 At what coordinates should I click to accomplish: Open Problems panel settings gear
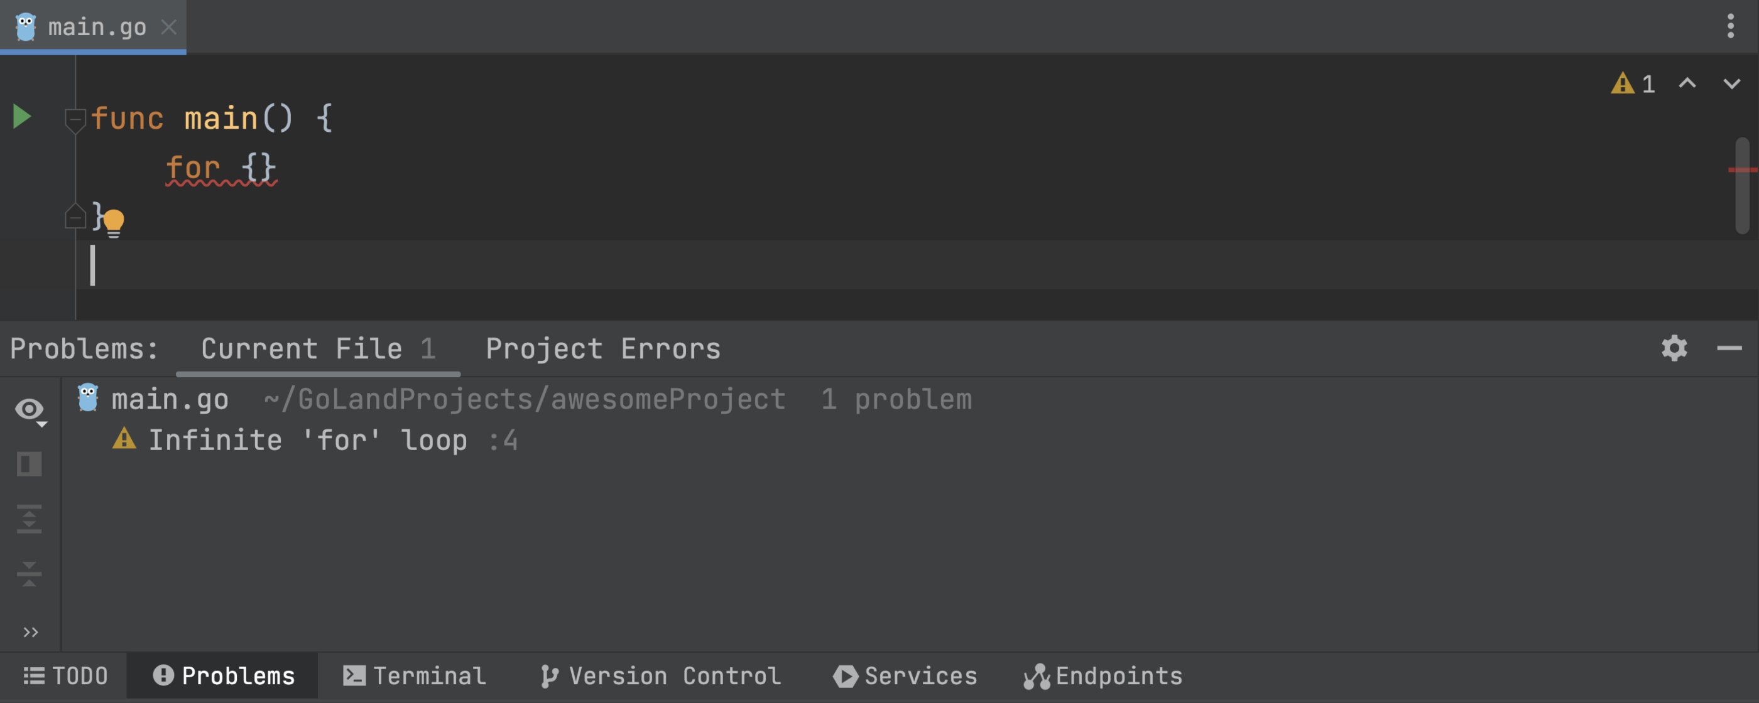click(1674, 348)
